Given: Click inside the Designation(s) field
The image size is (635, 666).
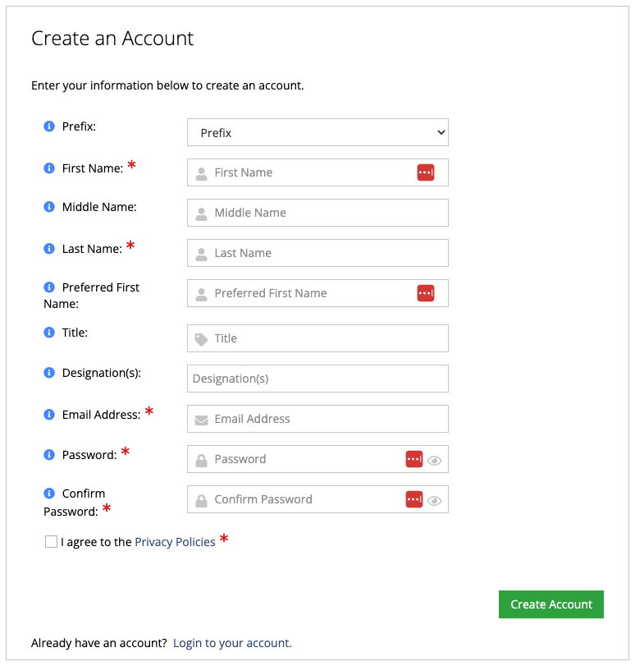Looking at the screenshot, I should coord(317,379).
